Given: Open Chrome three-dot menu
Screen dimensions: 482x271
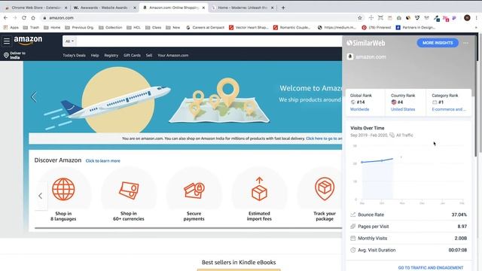Looking at the screenshot, I should pos(477,18).
